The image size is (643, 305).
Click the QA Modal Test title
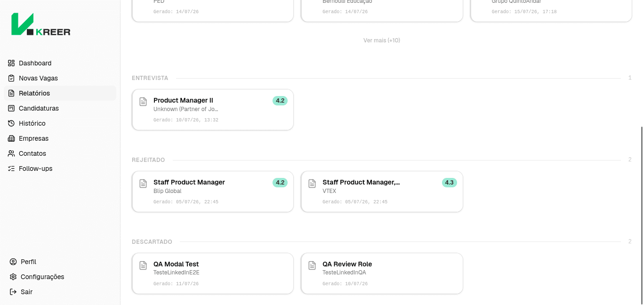coord(176,264)
